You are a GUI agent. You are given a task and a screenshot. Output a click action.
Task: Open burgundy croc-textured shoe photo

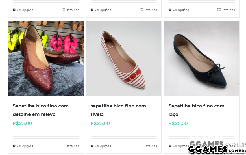click(46, 59)
